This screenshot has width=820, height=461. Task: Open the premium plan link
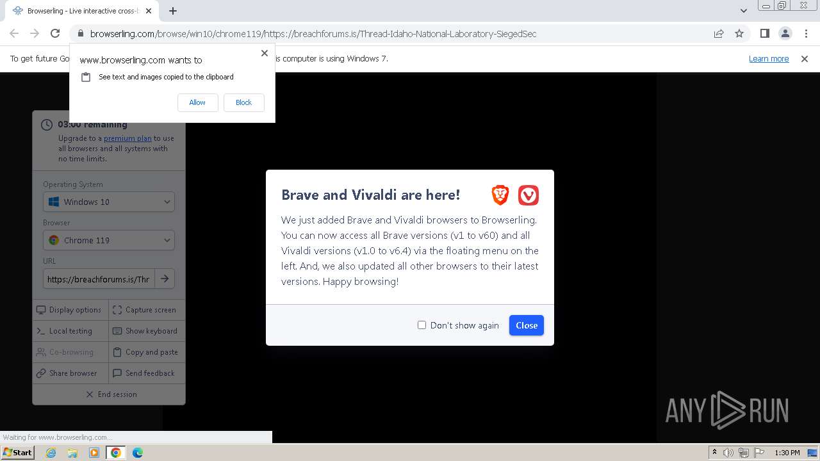coord(127,138)
